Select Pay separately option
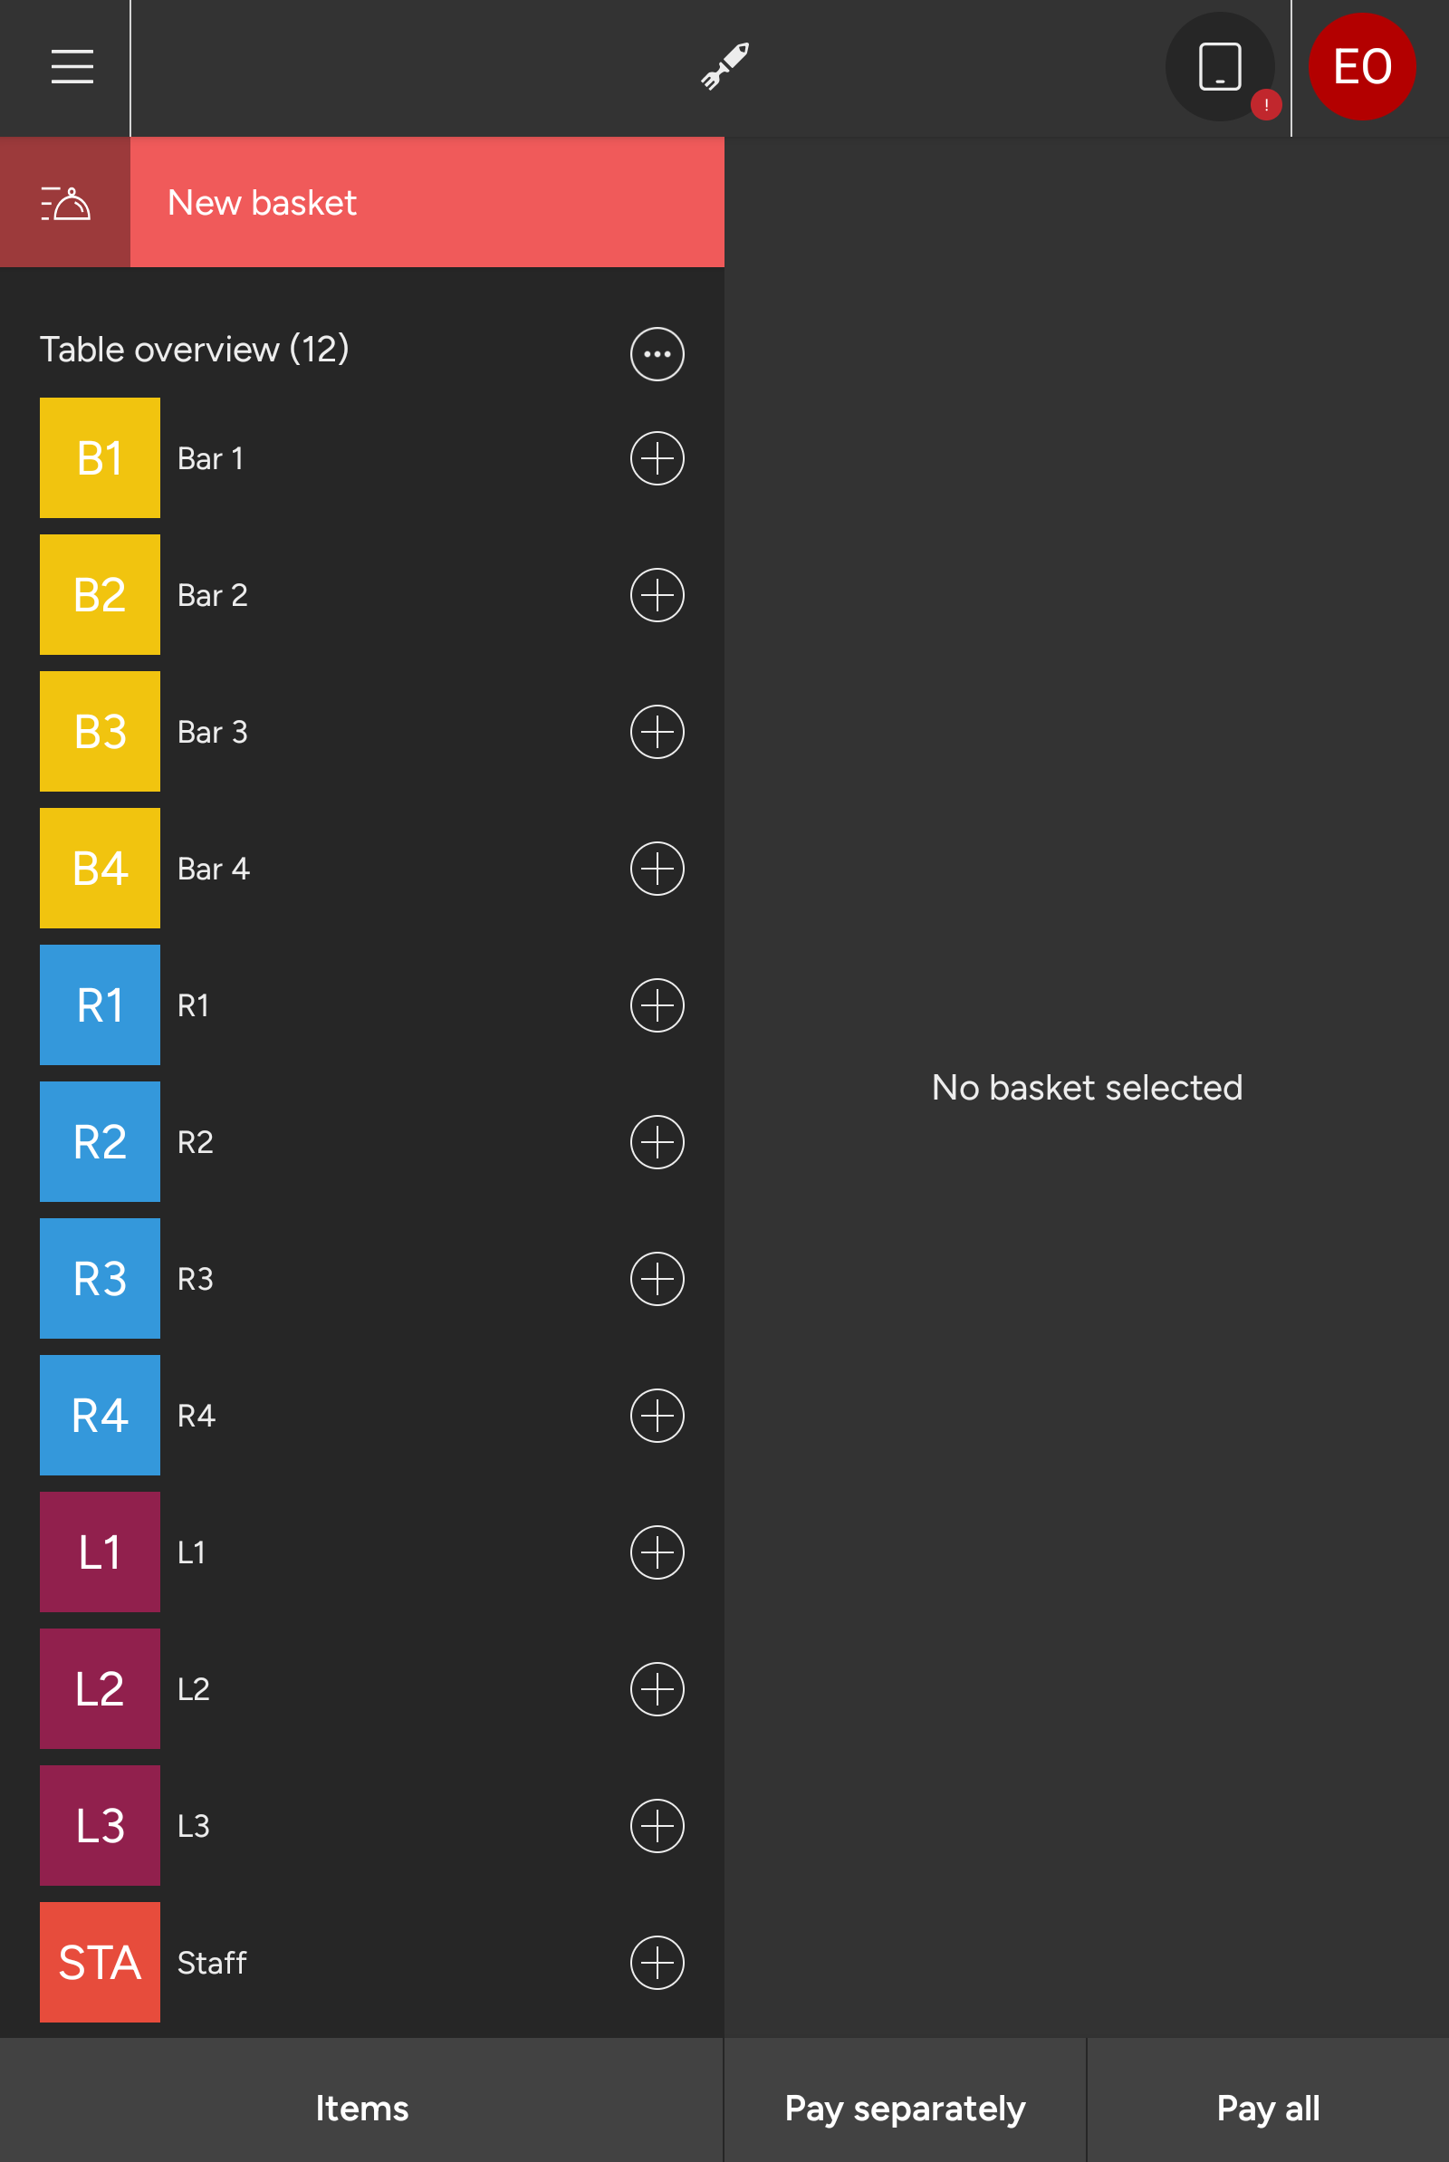Screen dimensions: 1449x2162 905,2109
